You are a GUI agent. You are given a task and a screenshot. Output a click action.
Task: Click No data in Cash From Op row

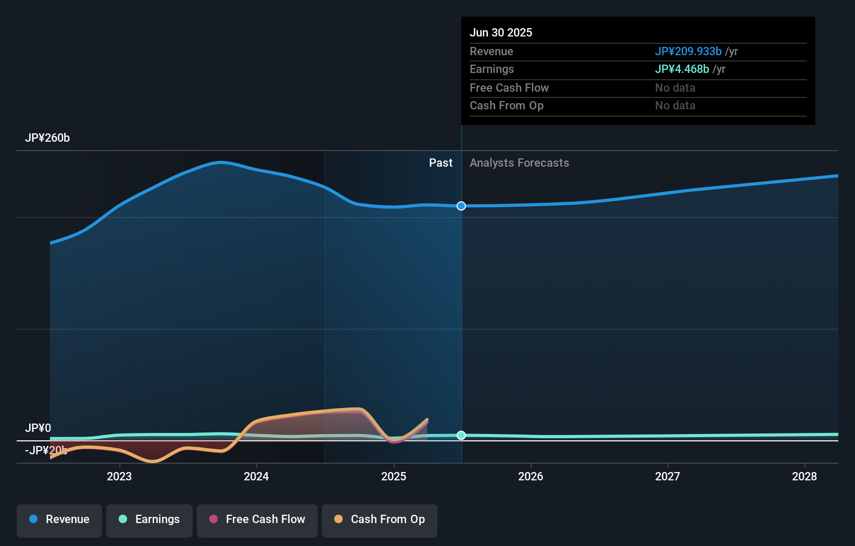click(675, 106)
